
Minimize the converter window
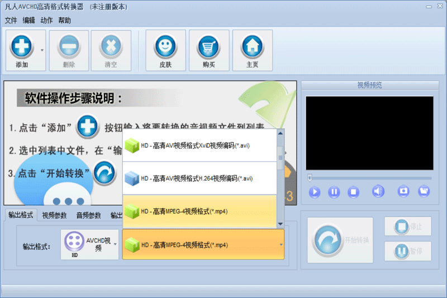coord(429,7)
